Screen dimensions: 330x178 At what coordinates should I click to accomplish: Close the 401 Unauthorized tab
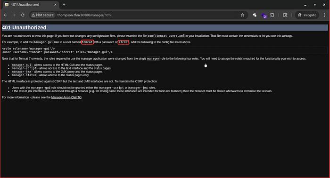click(55, 5)
